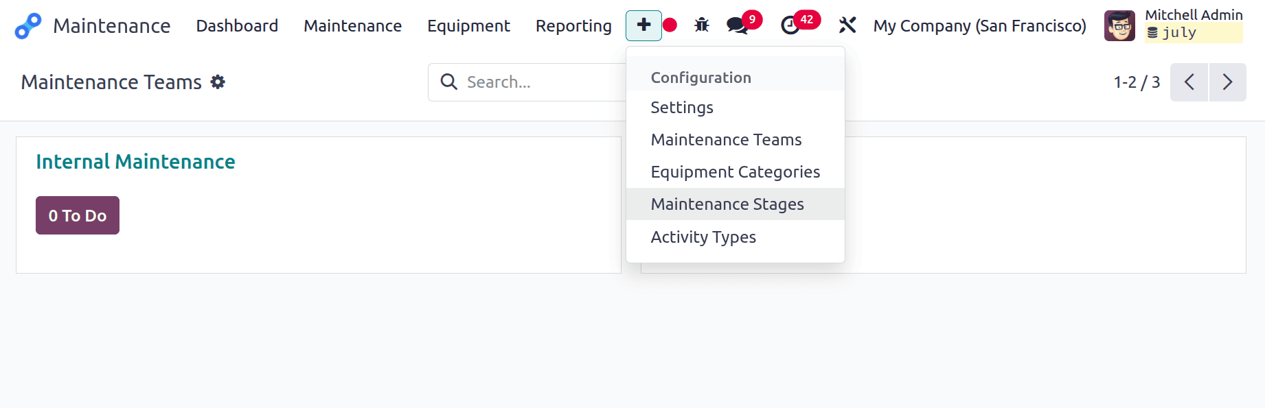Screen dimensions: 1265x408
Task: Click the wrench and screwdriver tools icon
Action: tap(847, 25)
